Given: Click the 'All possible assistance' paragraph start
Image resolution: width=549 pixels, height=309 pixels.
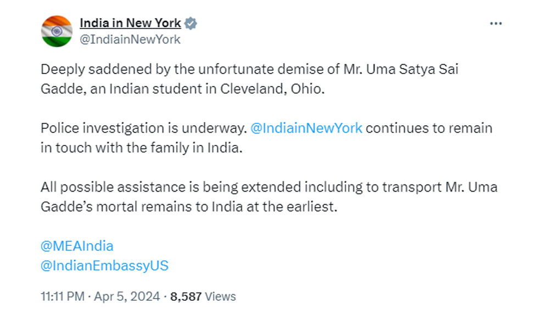Looking at the screenshot, I should click(x=103, y=187).
